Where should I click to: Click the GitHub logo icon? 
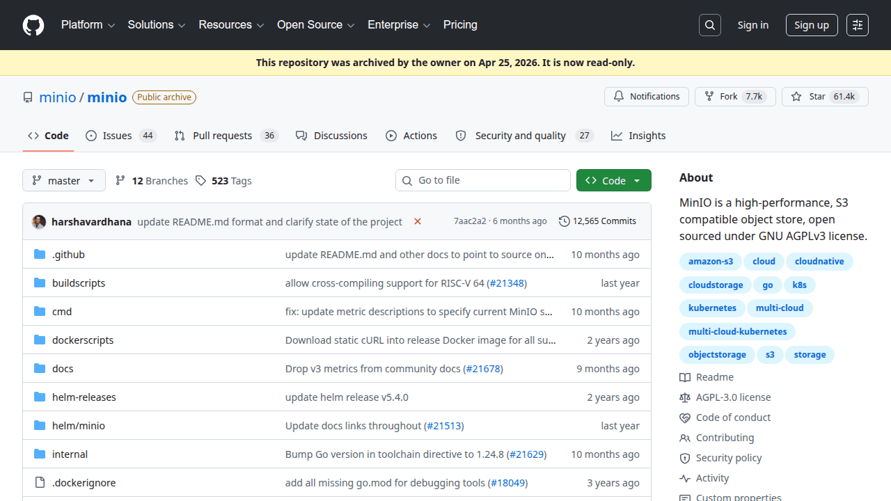(33, 25)
